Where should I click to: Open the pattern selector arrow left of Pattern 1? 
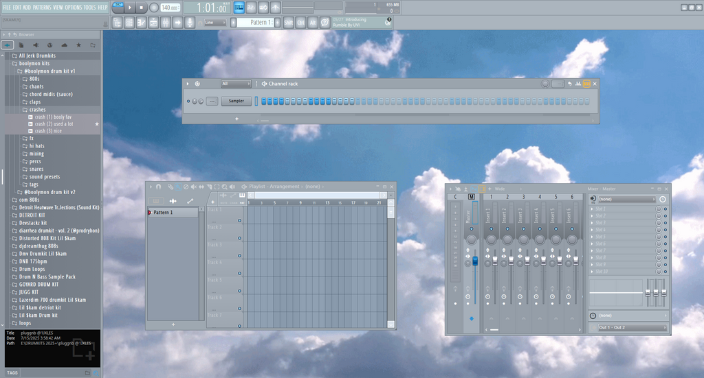click(234, 23)
